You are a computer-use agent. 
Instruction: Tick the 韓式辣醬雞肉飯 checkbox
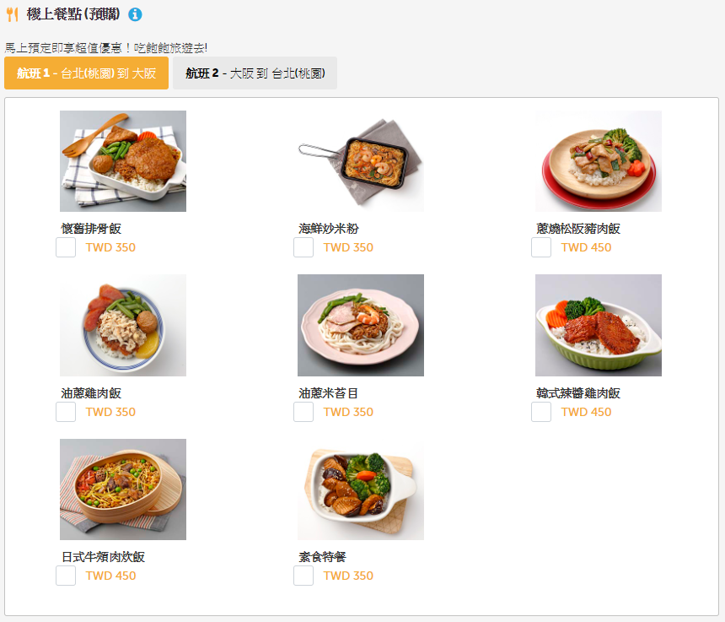tap(541, 412)
